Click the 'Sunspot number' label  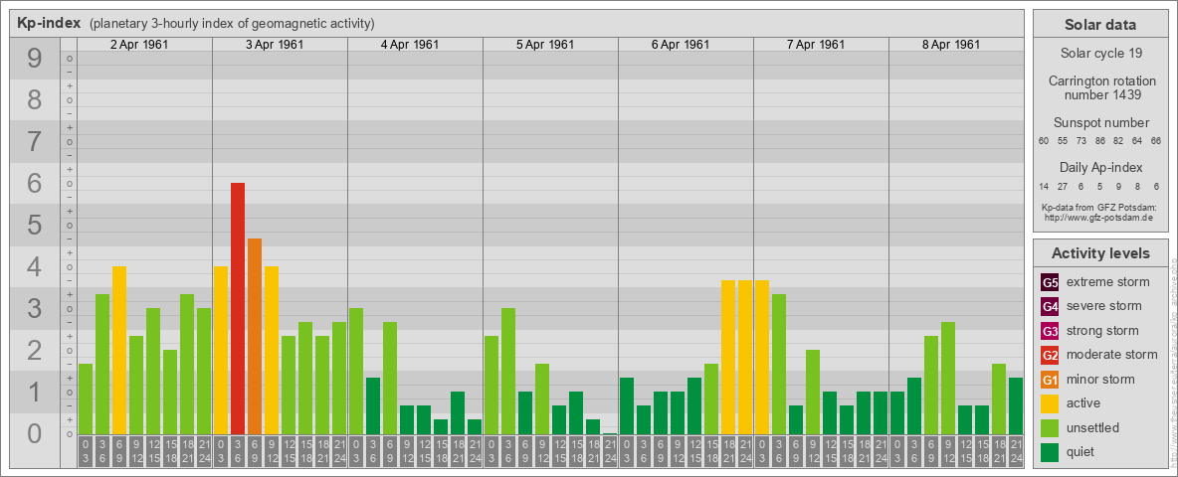pyautogui.click(x=1101, y=122)
